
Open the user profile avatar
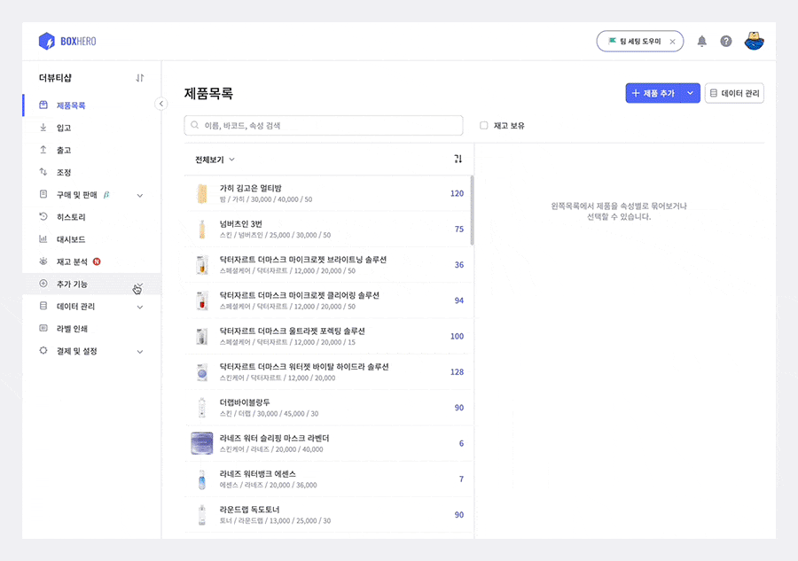tap(754, 41)
